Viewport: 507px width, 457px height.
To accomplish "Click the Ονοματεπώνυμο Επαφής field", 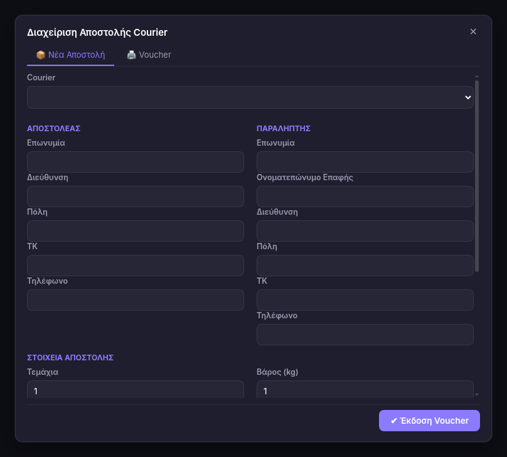I will click(365, 196).
